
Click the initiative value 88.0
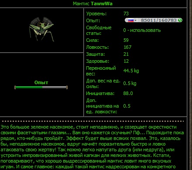[x=128, y=93]
